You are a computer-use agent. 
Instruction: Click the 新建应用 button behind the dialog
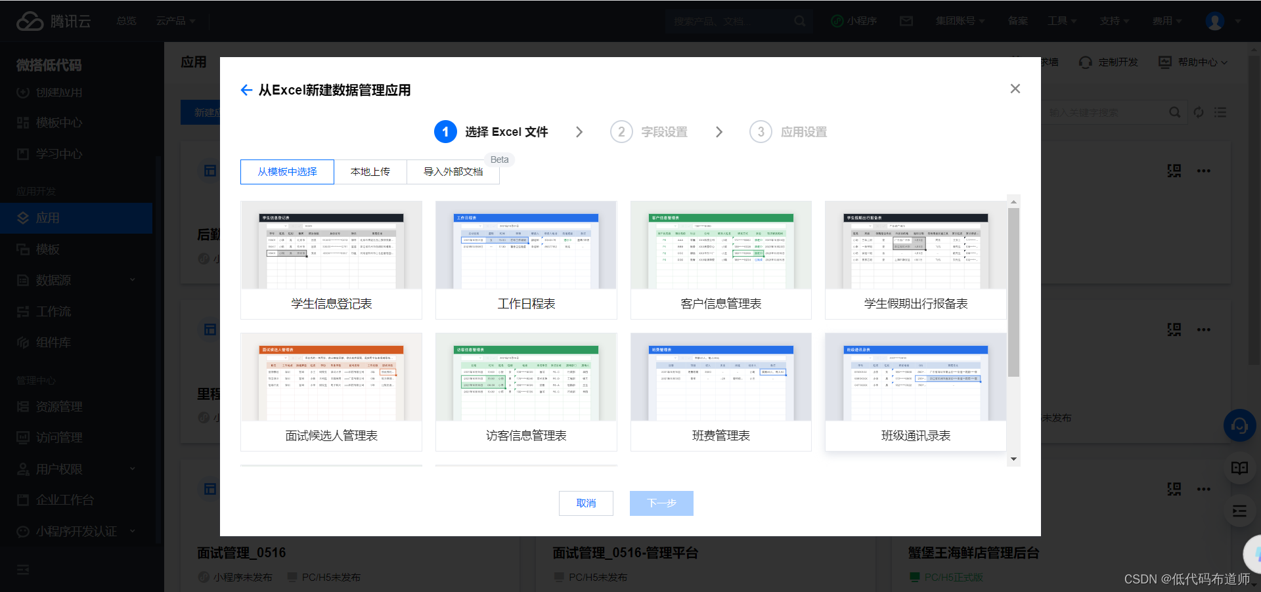[x=200, y=112]
